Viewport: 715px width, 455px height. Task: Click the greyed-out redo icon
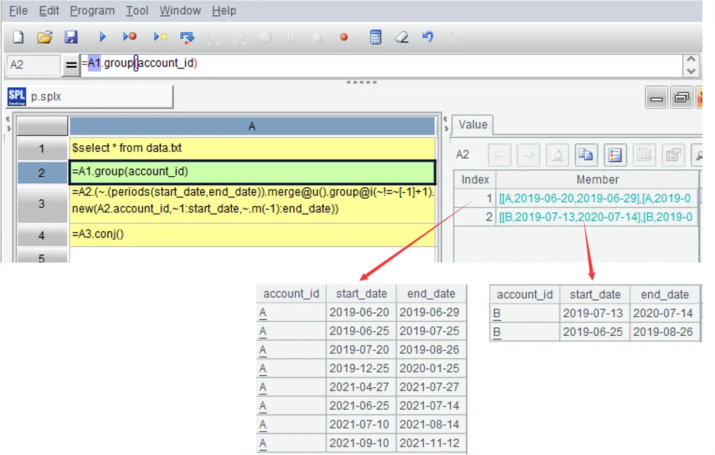pos(453,37)
